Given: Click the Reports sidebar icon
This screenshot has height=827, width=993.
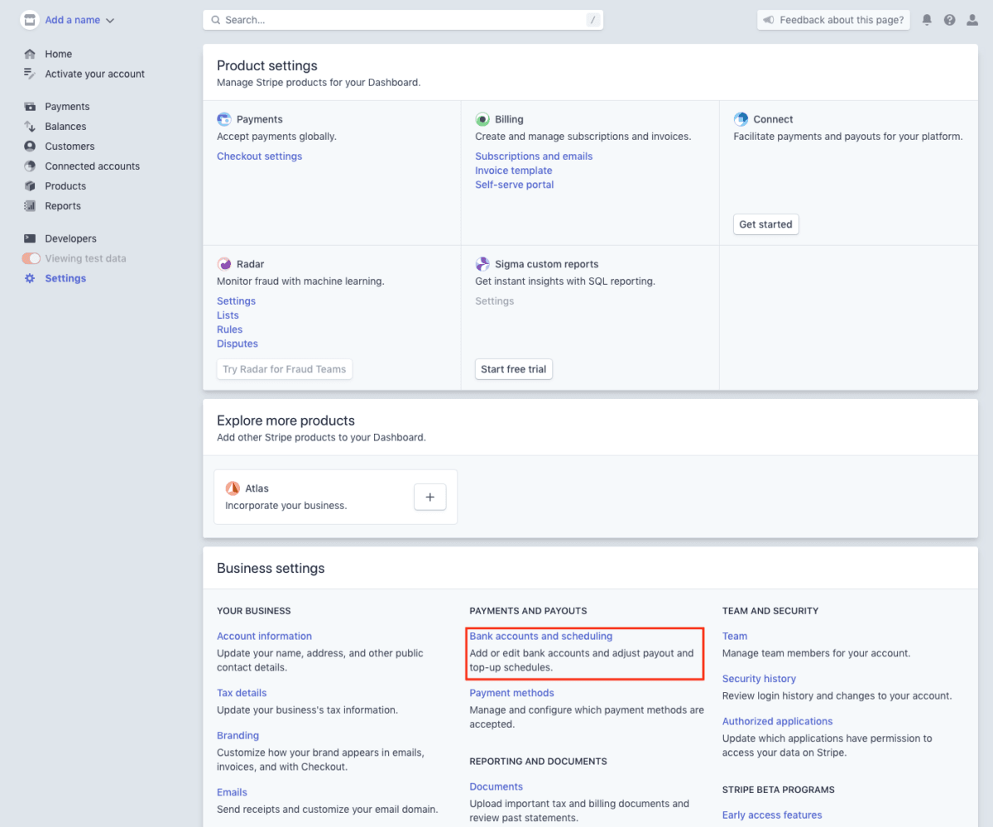Looking at the screenshot, I should [30, 206].
